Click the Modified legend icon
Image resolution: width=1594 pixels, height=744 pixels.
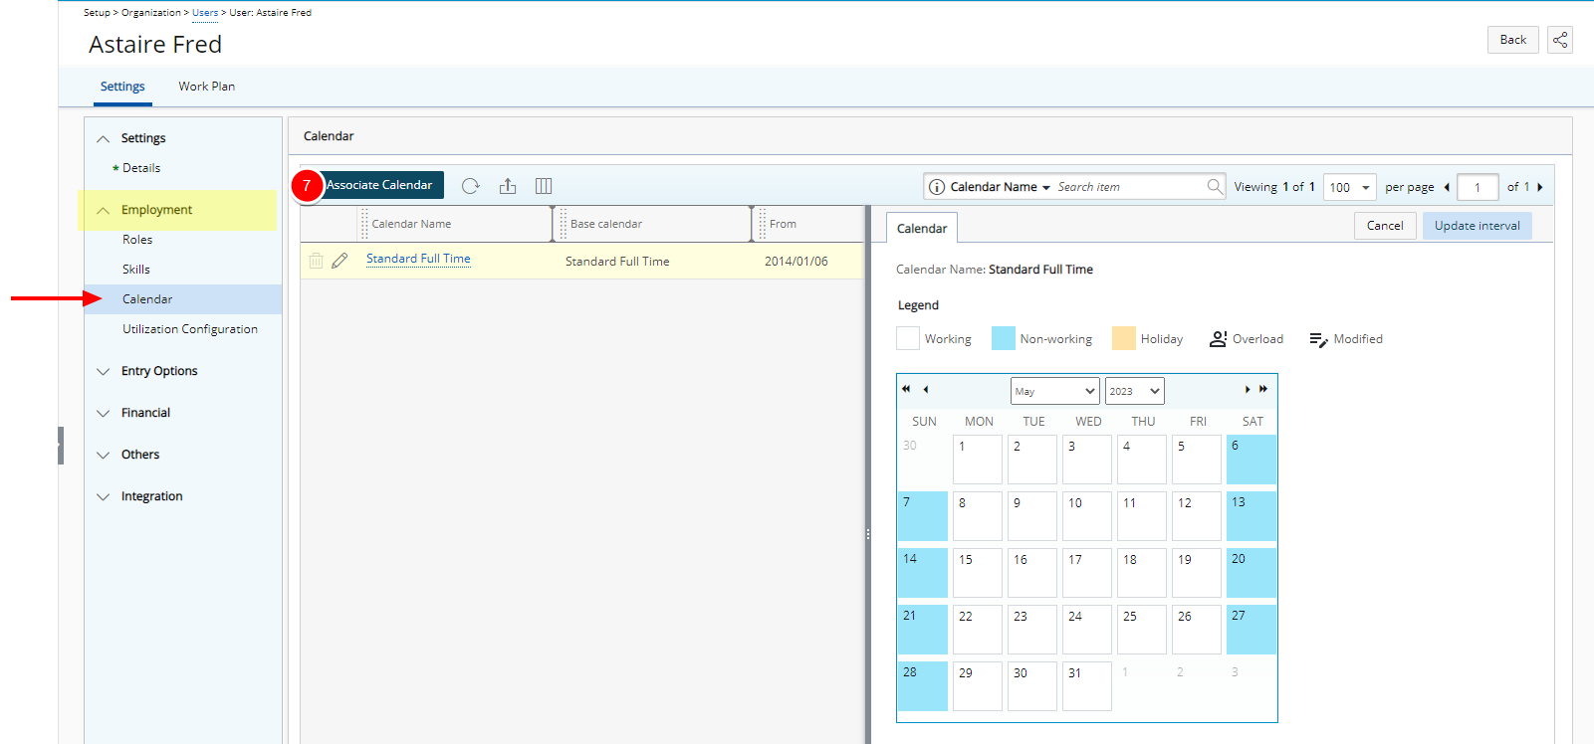point(1318,339)
